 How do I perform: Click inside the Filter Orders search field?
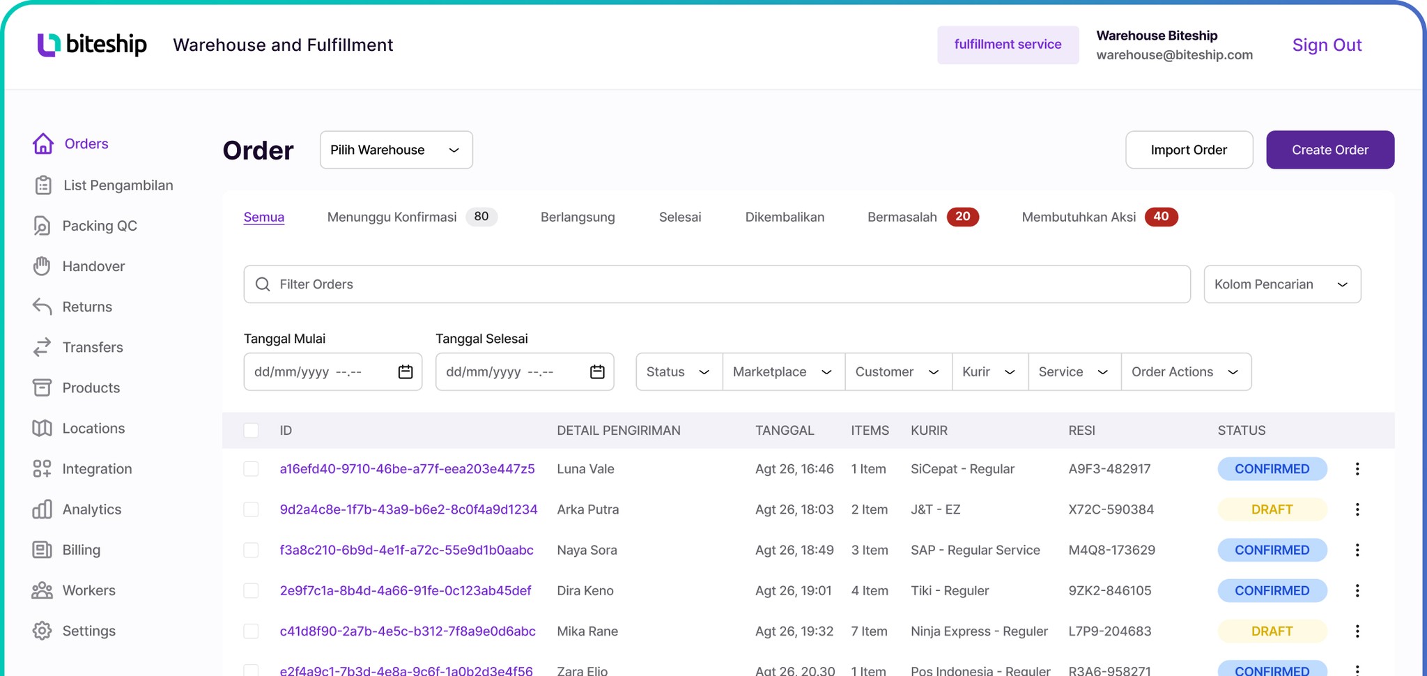(488, 284)
